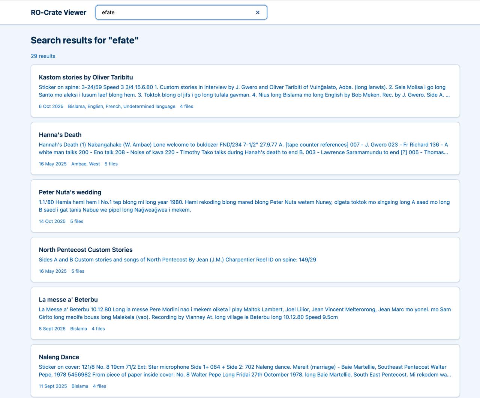Open "Kastom stories by Oliver Taribitu" record
This screenshot has width=480, height=398.
click(86, 77)
